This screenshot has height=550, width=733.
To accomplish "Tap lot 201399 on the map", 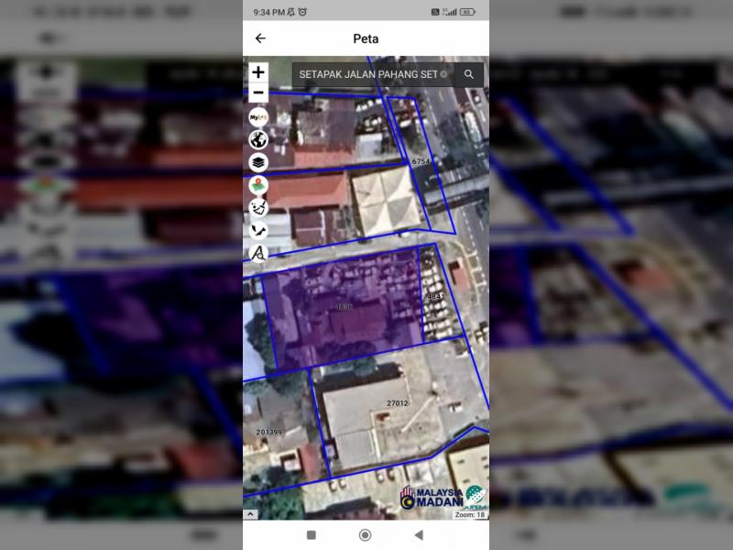I will click(269, 432).
